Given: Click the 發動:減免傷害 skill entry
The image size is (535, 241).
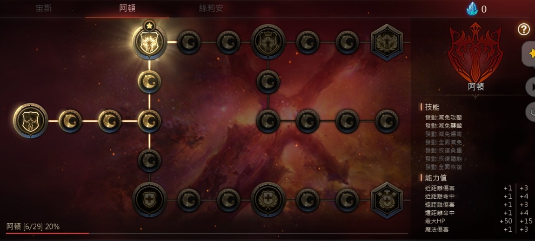Looking at the screenshot, I should (x=443, y=134).
